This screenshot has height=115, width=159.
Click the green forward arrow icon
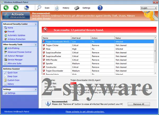tap(16, 8)
